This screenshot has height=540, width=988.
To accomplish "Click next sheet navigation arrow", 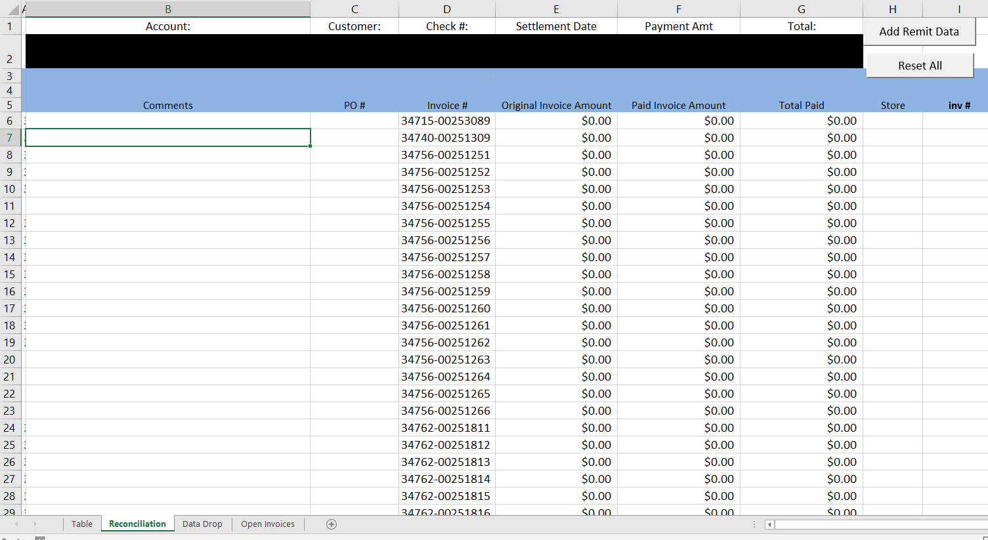I will pos(35,524).
